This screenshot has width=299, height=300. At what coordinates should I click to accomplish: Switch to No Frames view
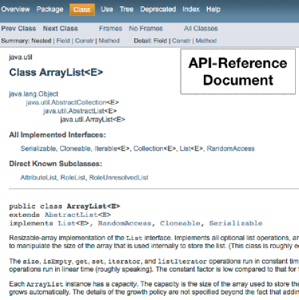(146, 29)
